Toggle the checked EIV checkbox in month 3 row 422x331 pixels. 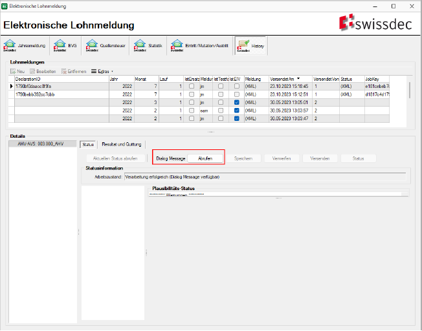point(237,102)
